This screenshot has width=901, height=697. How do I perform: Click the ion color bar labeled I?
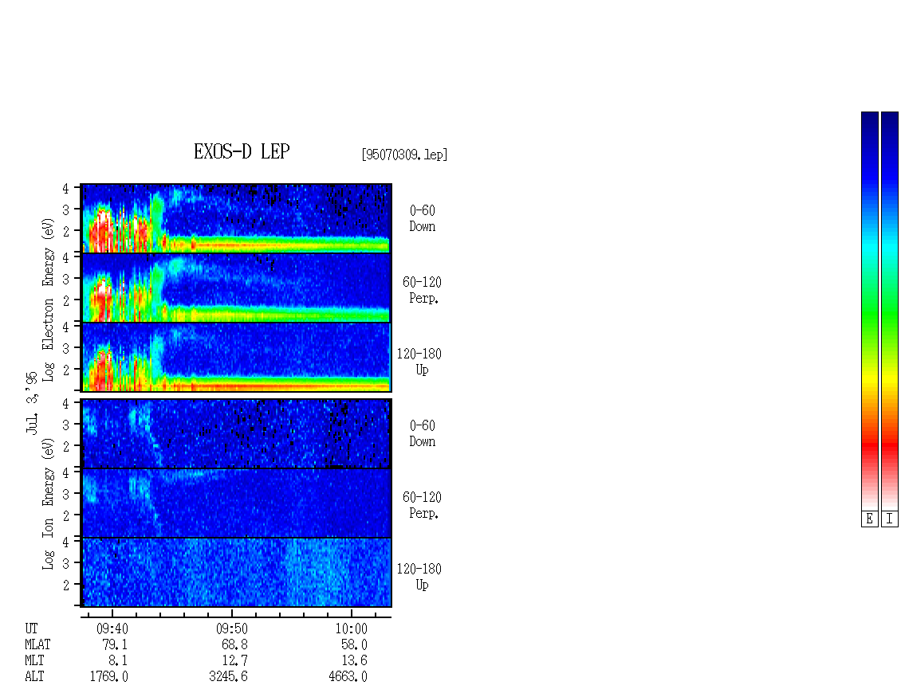click(x=890, y=311)
